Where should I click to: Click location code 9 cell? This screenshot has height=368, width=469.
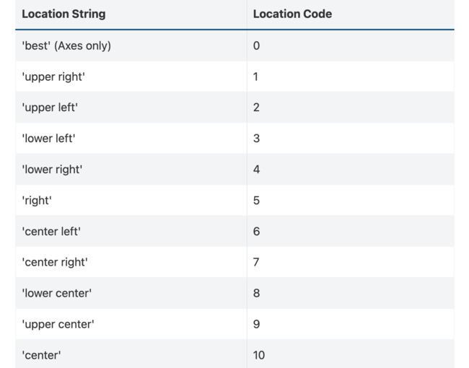351,324
